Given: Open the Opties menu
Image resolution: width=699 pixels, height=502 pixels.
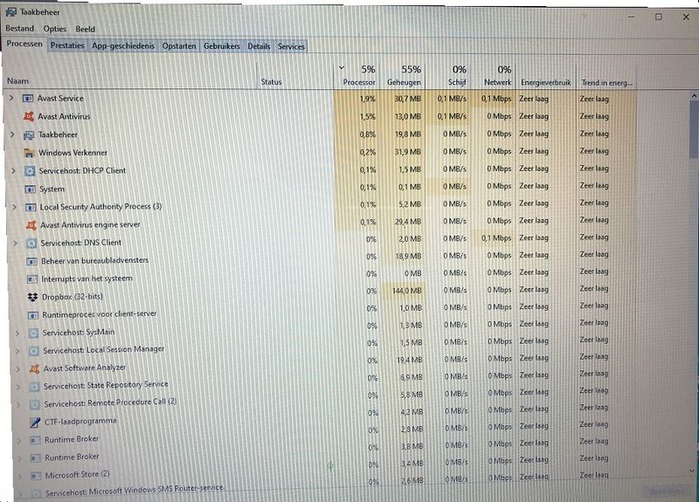Looking at the screenshot, I should click(55, 29).
